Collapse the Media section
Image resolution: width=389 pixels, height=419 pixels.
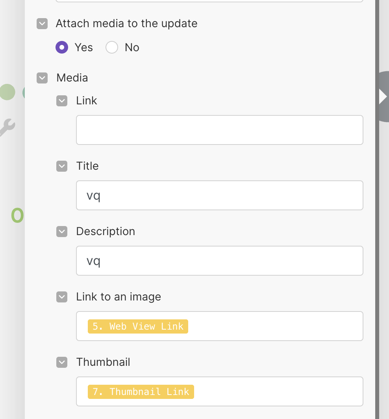pos(42,78)
